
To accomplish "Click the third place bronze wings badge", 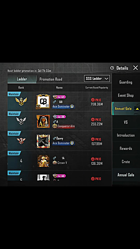I will point(21,141).
